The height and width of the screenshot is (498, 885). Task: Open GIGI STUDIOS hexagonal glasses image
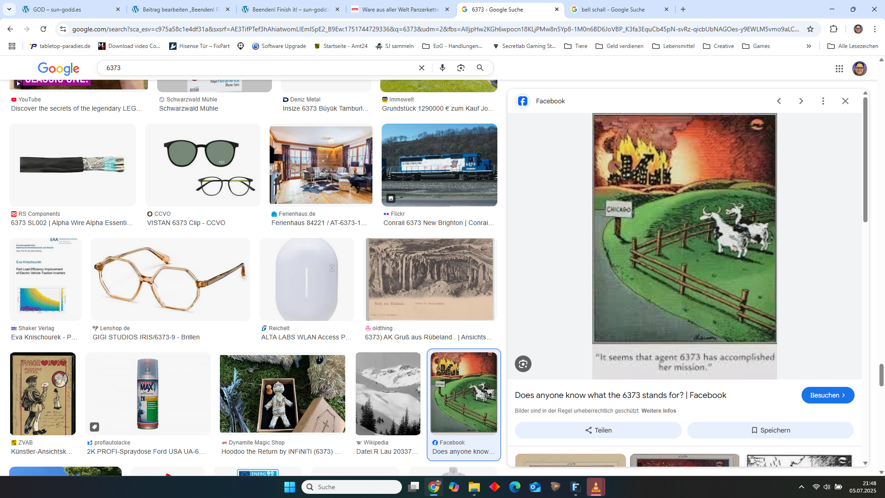[x=171, y=279]
